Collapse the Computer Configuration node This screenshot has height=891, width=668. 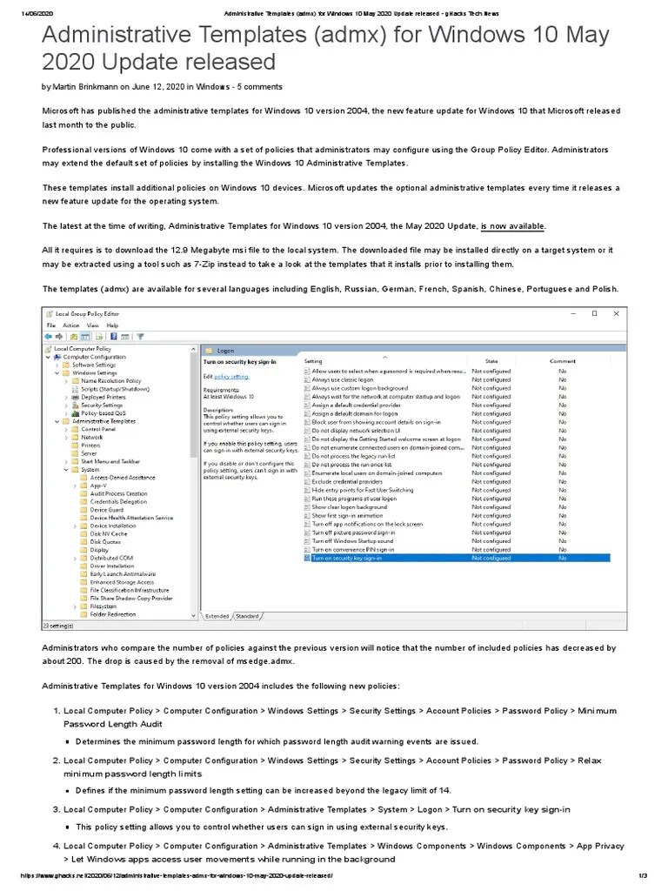point(49,357)
